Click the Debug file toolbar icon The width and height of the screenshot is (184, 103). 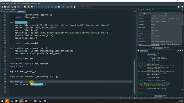(x=39, y=7)
